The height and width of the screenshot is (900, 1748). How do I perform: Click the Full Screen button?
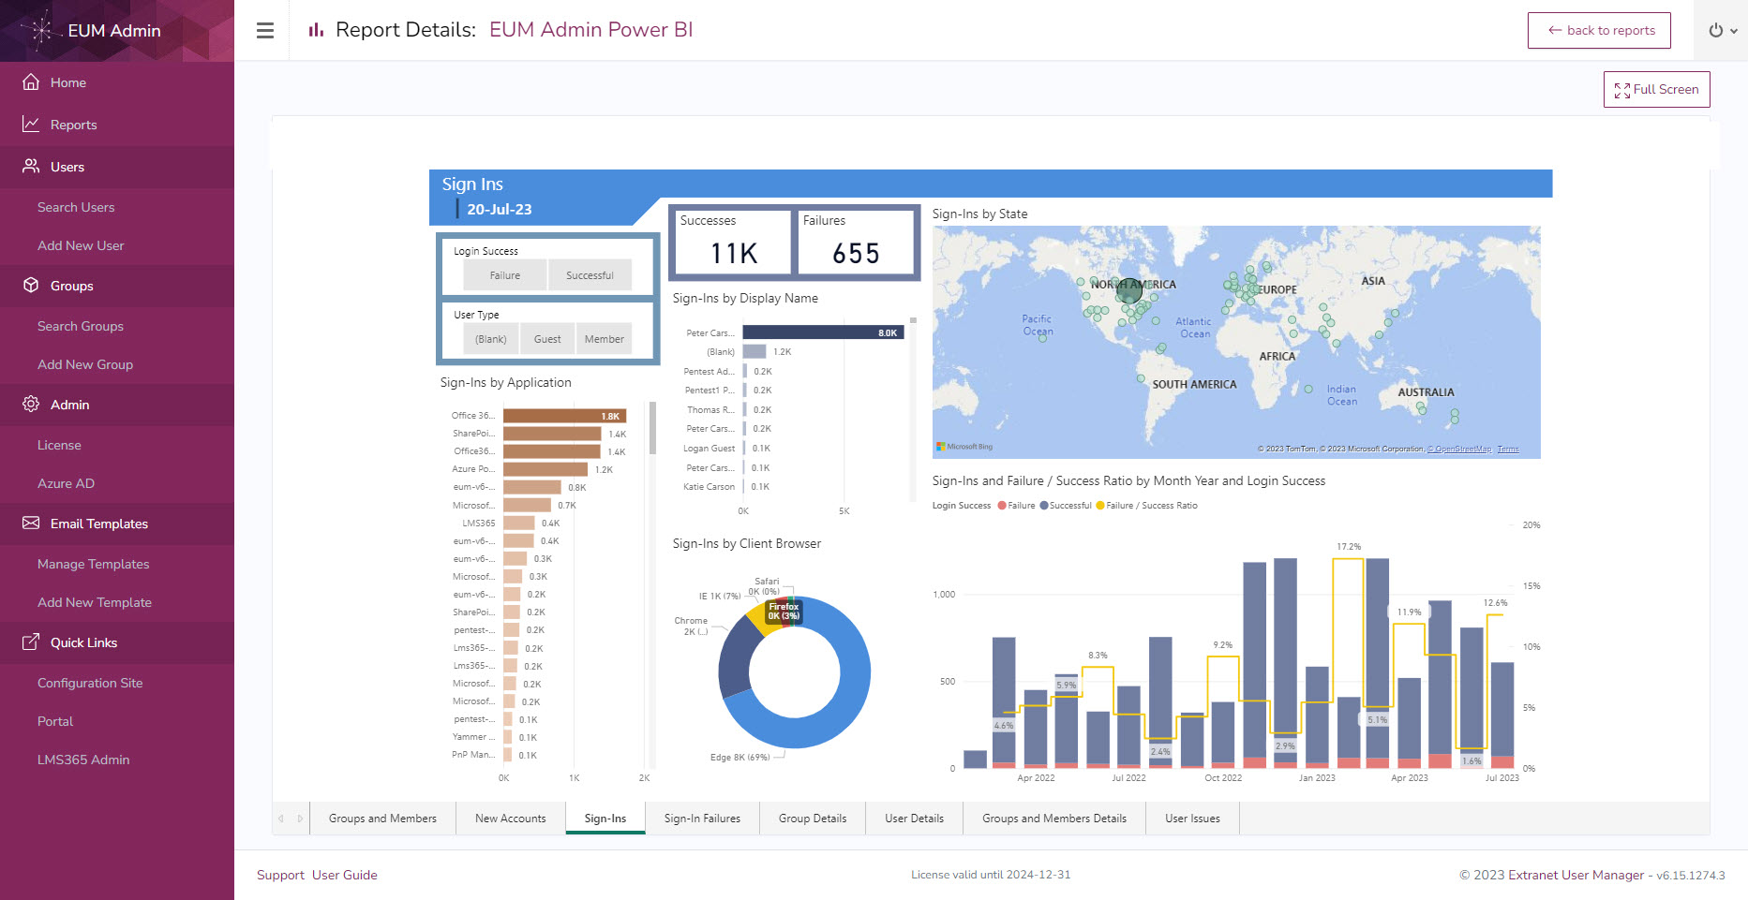[1656, 89]
